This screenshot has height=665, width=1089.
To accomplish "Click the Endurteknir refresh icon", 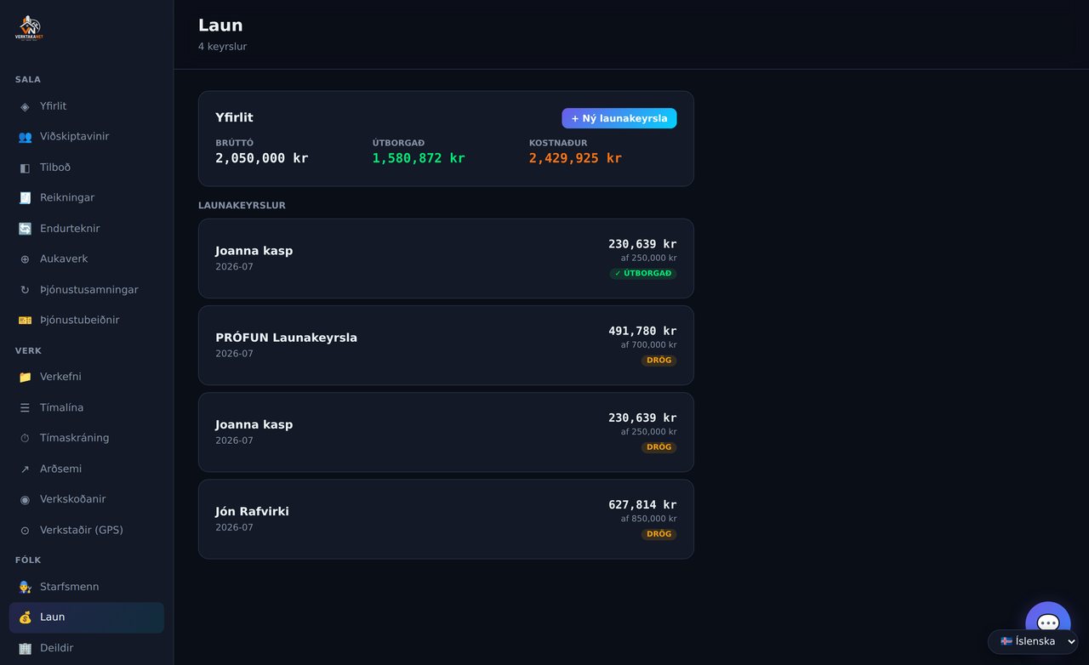I will pos(25,229).
